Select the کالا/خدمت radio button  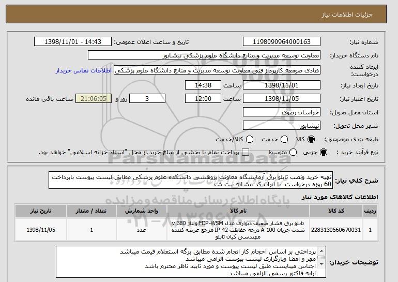(250, 139)
